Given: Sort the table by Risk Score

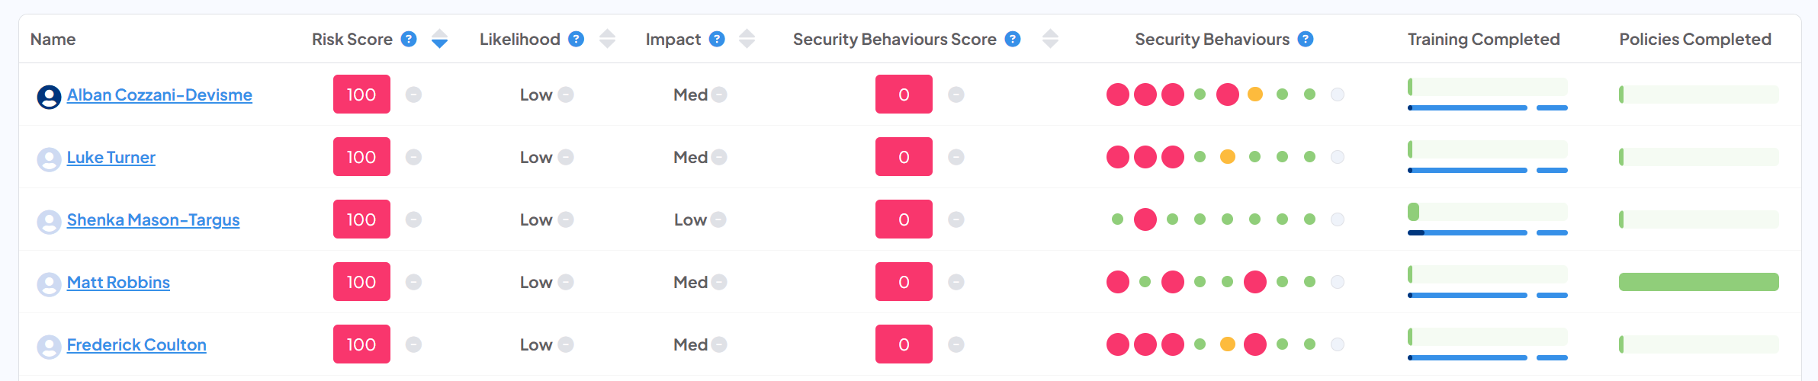Looking at the screenshot, I should point(439,39).
